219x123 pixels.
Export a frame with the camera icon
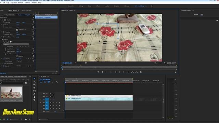[x=141, y=72]
